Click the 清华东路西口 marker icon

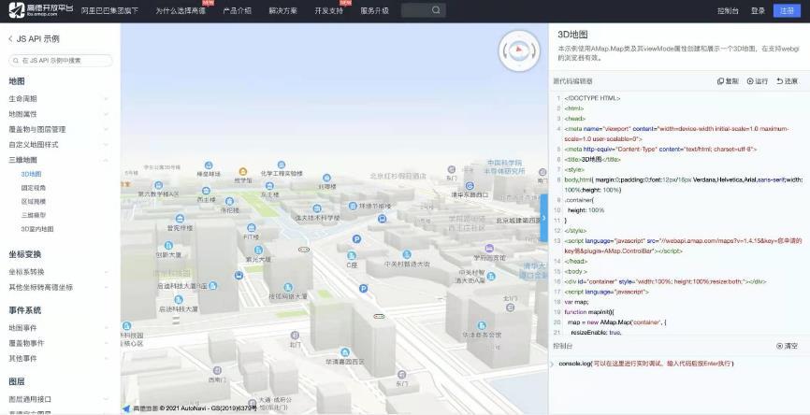[470, 186]
